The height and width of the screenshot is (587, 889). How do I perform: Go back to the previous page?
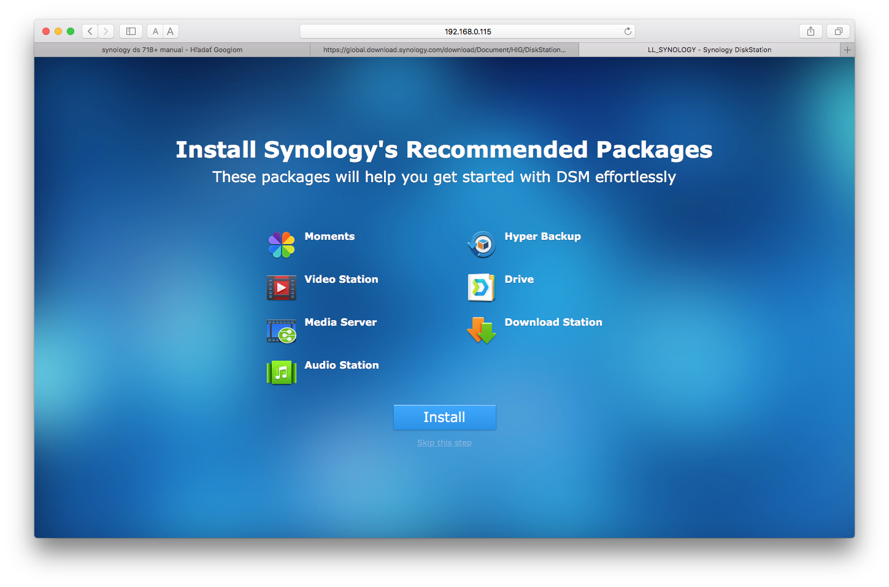click(90, 31)
